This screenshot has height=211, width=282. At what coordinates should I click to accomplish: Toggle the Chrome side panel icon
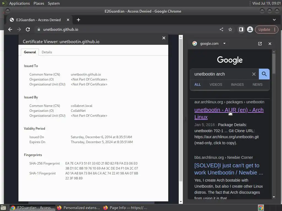click(241, 29)
